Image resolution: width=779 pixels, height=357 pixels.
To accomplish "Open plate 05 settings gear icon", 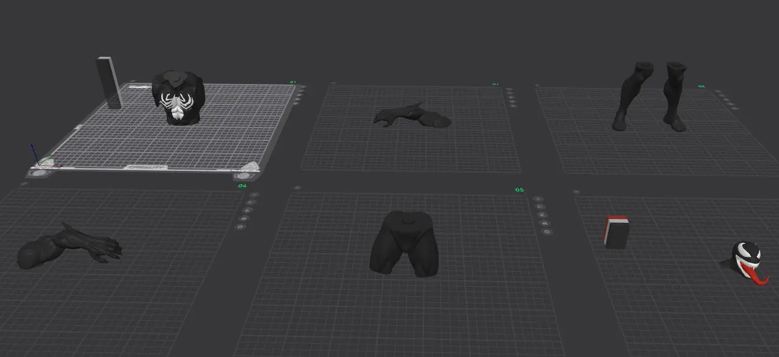I will pos(546,232).
